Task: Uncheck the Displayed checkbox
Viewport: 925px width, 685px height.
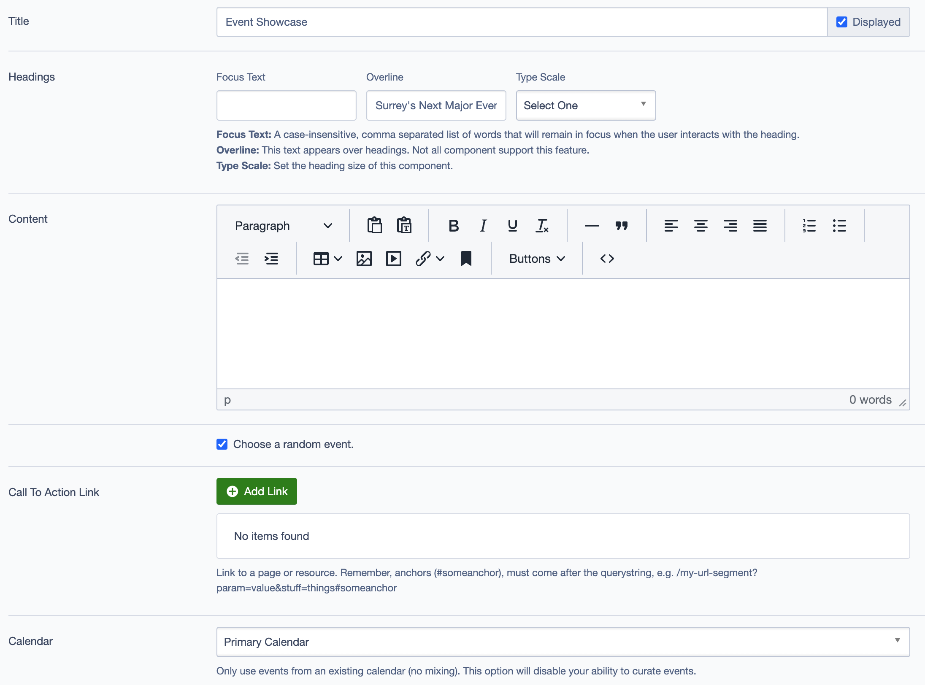Action: [x=842, y=22]
